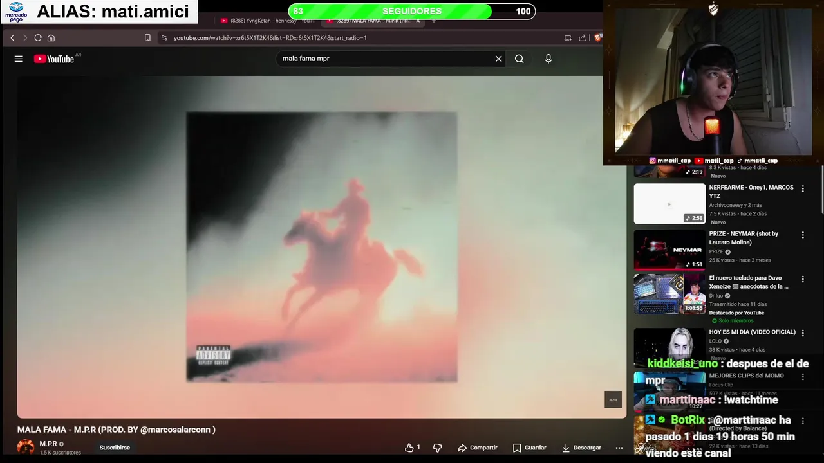This screenshot has width=824, height=463.
Task: Click 'Destacado por YouTube' text
Action: coord(736,313)
